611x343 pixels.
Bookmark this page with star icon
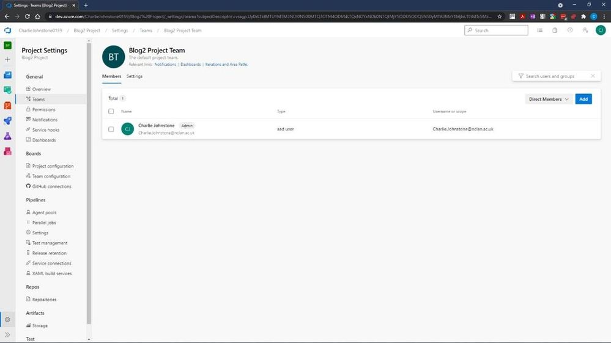(500, 16)
